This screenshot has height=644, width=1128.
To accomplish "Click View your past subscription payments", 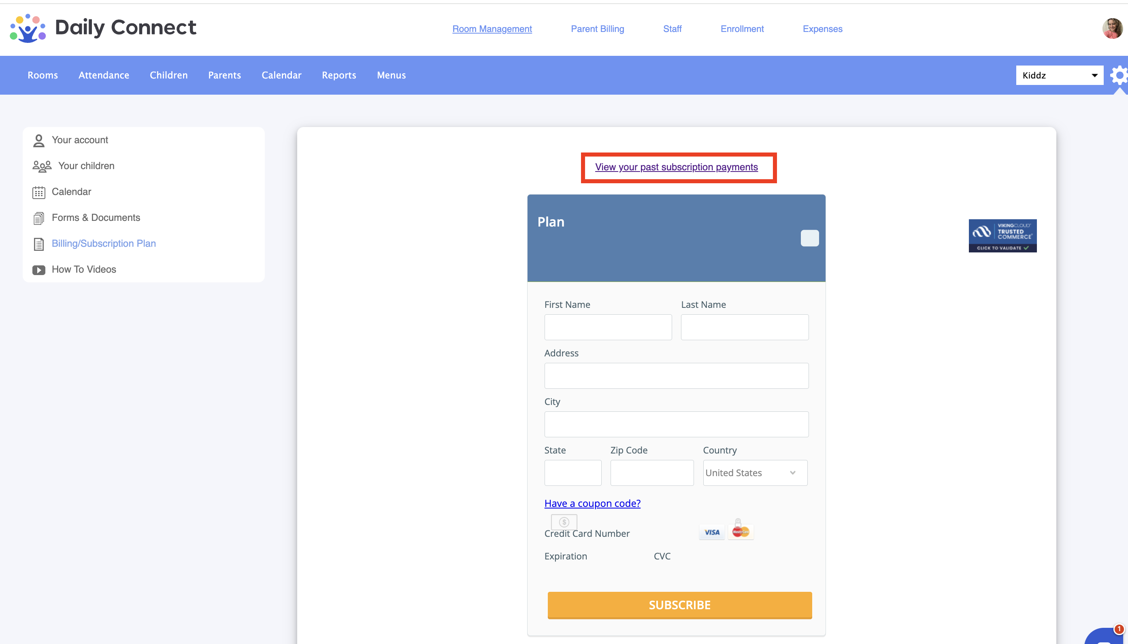I will tap(676, 167).
